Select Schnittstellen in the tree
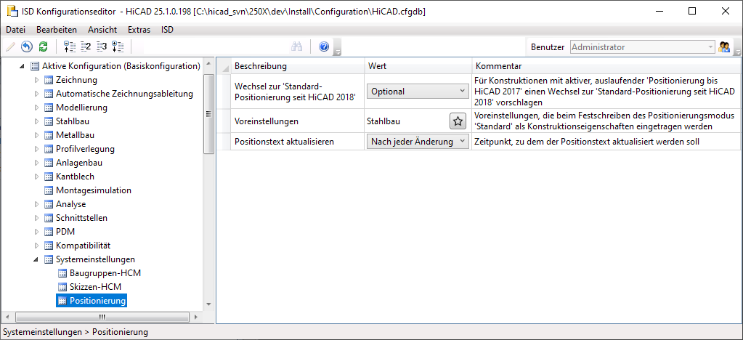This screenshot has height=340, width=743. (x=81, y=218)
